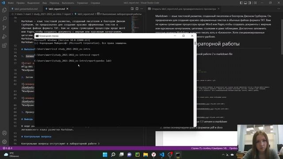Open the Терминал menu

pyautogui.click(x=82, y=3)
